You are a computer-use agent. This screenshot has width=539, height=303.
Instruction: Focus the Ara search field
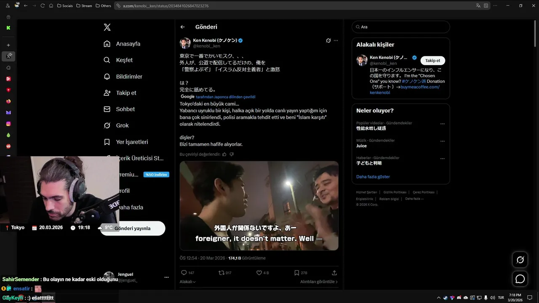[401, 27]
